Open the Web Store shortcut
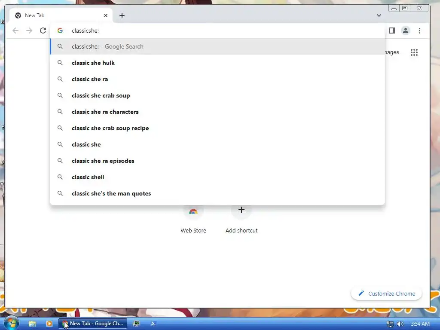 [193, 219]
